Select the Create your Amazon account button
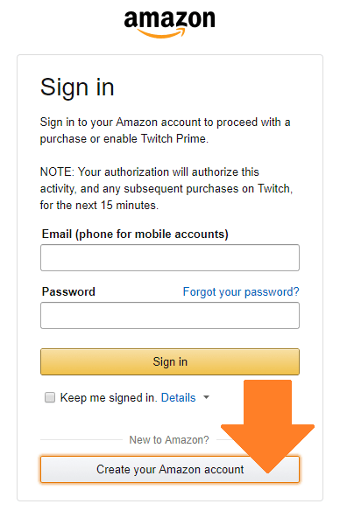Image resolution: width=340 pixels, height=511 pixels. click(x=170, y=469)
